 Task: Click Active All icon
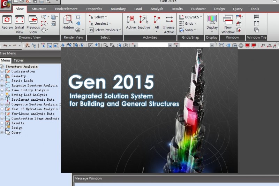pyautogui.click(x=157, y=20)
